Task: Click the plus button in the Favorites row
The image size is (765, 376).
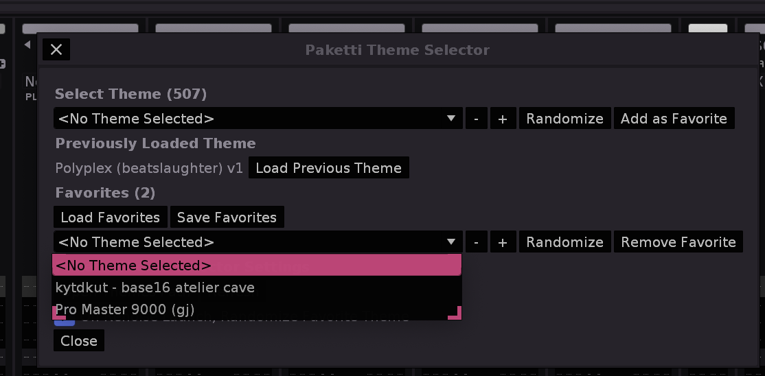Action: [x=503, y=242]
